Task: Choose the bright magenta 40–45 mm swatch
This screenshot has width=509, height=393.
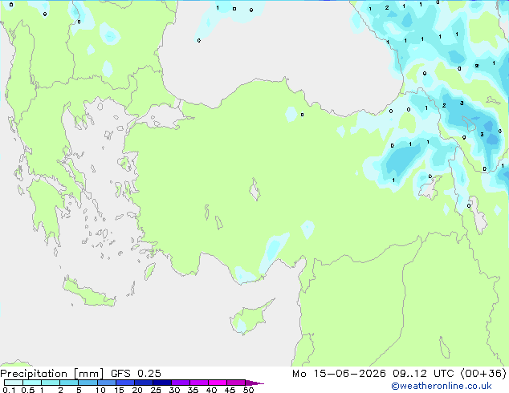Action: [218, 383]
